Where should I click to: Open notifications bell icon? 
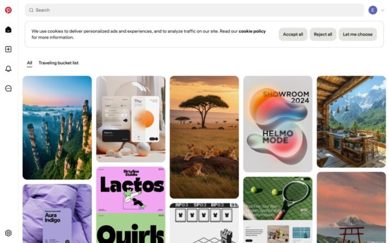[8, 69]
